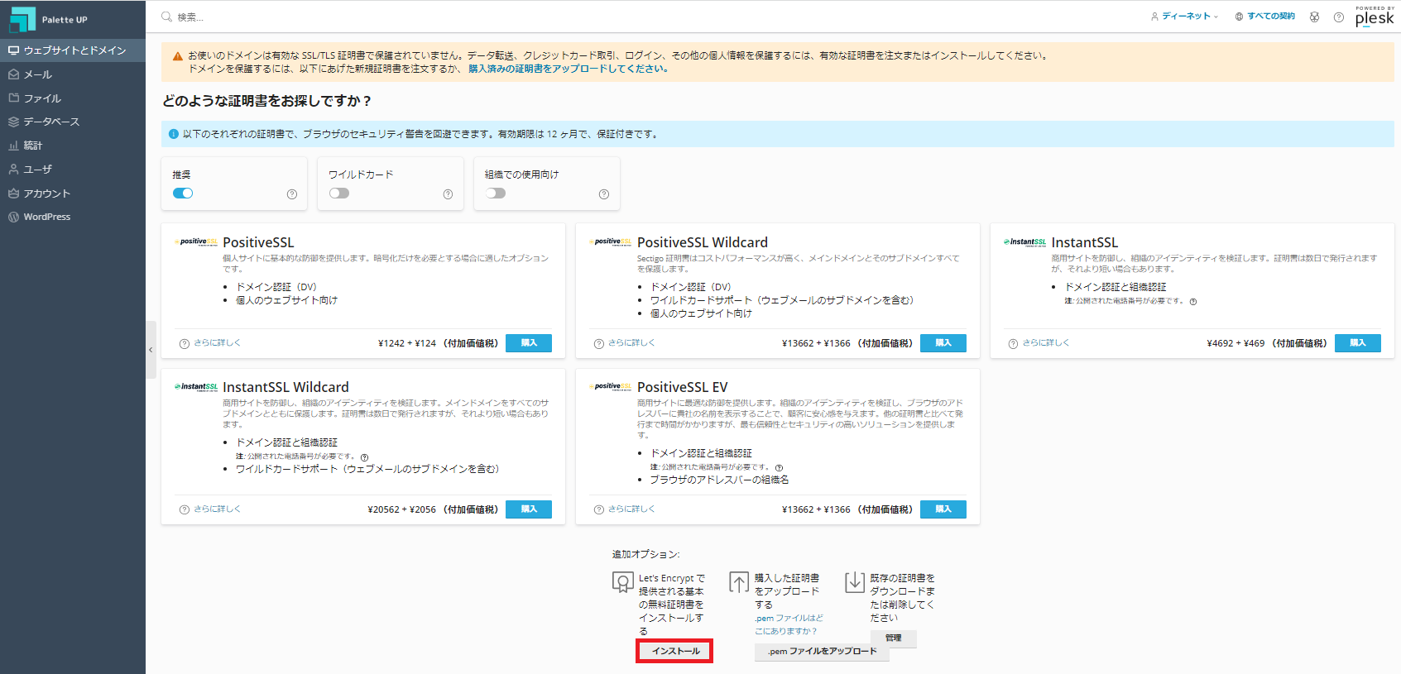1401x674 pixels.
Task: Open ファイル in the sidebar
Action: (x=73, y=98)
